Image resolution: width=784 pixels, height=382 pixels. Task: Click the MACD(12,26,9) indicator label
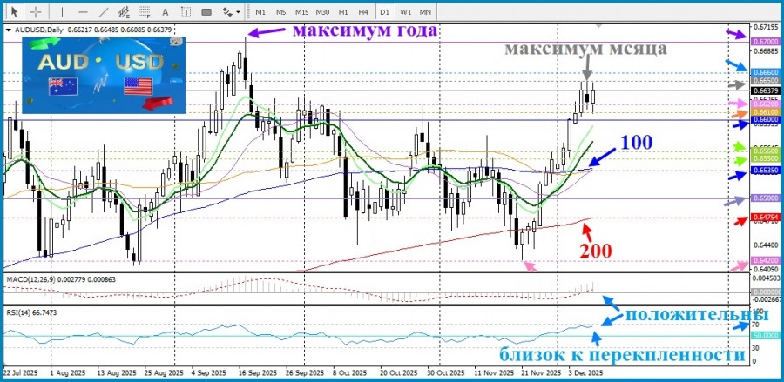(x=31, y=279)
